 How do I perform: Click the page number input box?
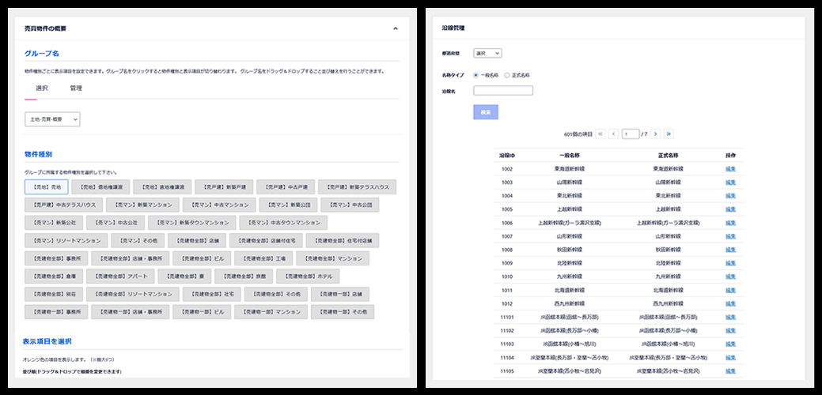(x=631, y=134)
